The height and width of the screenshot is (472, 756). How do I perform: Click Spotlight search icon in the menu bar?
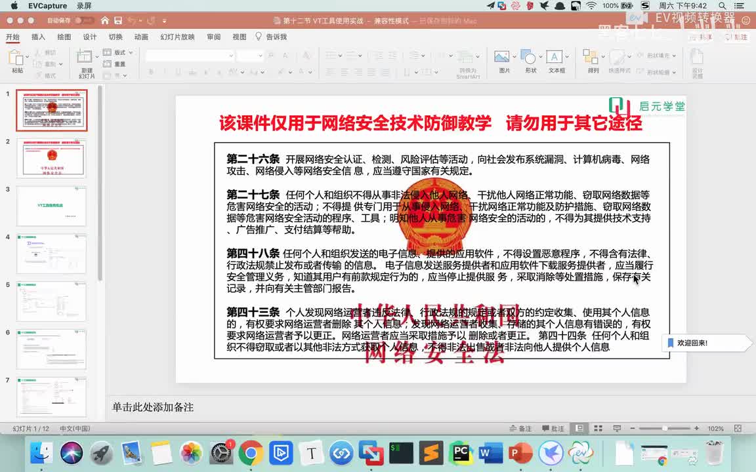click(722, 6)
